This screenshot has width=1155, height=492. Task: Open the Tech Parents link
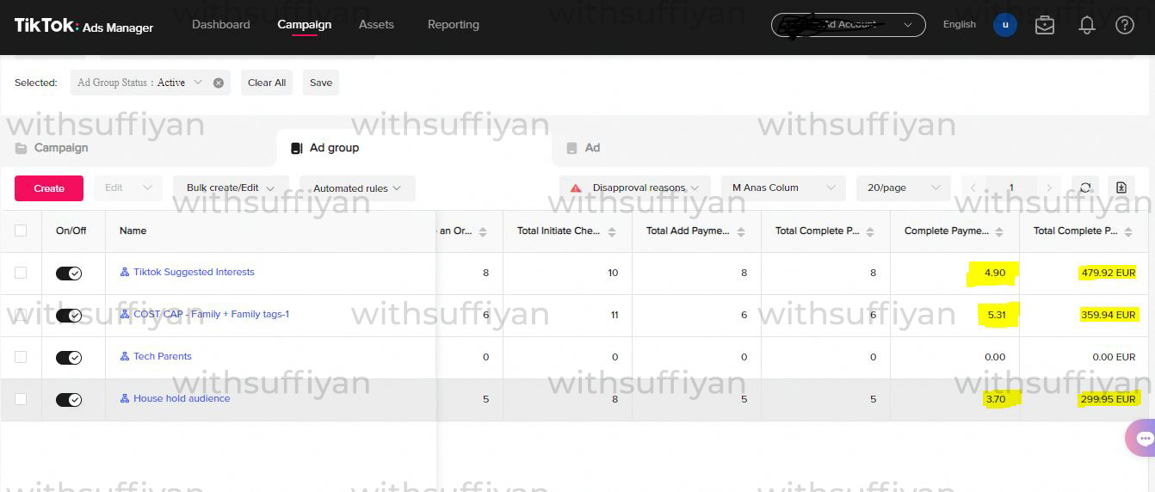tap(163, 356)
